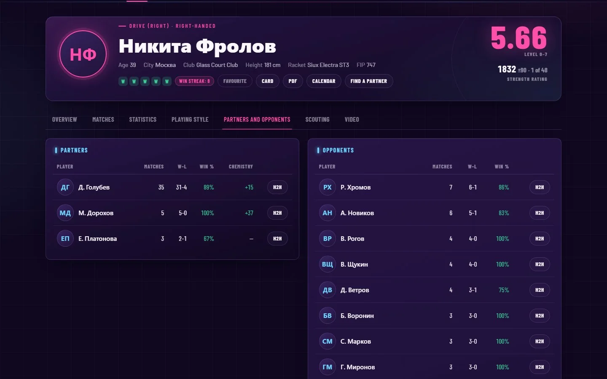Open ГМ avatar for Г. Миронов

click(x=328, y=367)
